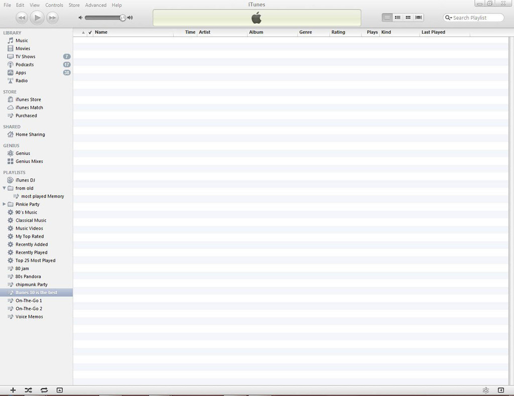
Task: Toggle repeat playback
Action: pyautogui.click(x=44, y=390)
